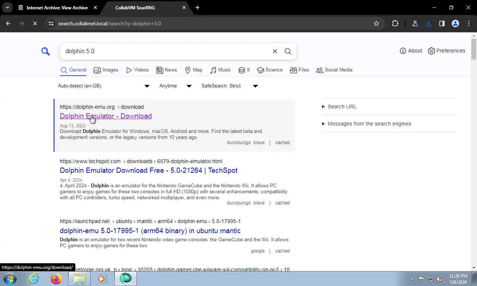This screenshot has width=477, height=286.
Task: Open the three-dot menu on launchpad.net result
Action: pos(270,251)
